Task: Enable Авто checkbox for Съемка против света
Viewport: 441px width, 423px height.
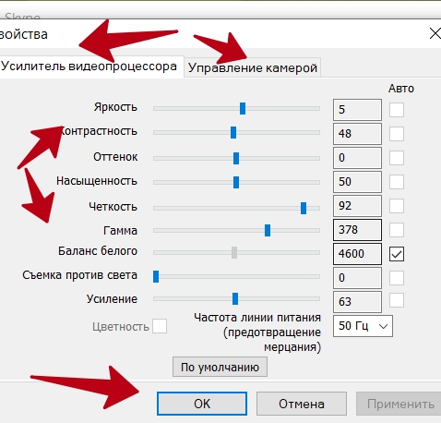Action: [x=397, y=278]
